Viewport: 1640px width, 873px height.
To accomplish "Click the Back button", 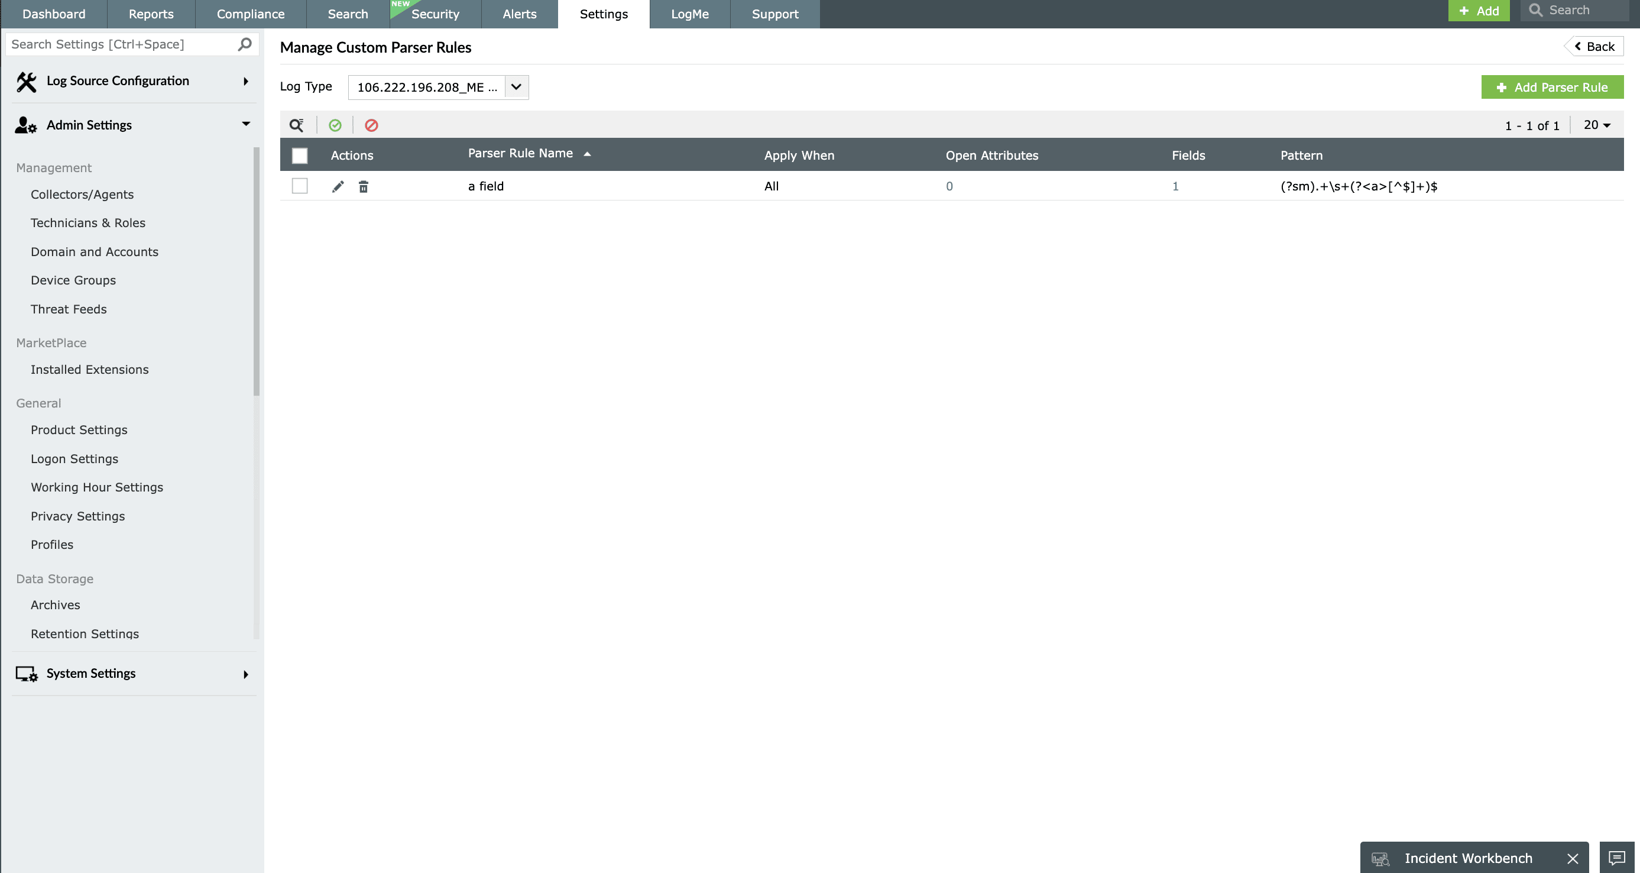I will 1594,47.
